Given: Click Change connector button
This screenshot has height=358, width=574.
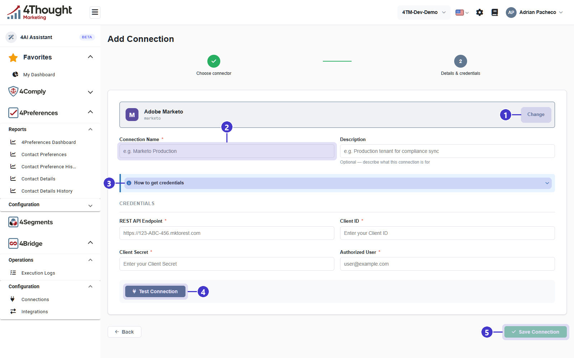Looking at the screenshot, I should [x=536, y=115].
